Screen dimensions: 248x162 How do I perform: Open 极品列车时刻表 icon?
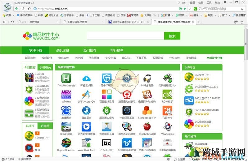coord(147,94)
